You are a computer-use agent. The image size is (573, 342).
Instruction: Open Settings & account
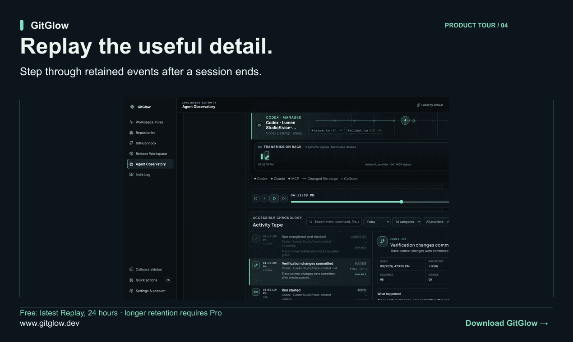click(x=150, y=291)
